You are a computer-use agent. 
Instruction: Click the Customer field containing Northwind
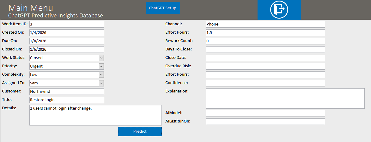pyautogui.click(x=67, y=91)
